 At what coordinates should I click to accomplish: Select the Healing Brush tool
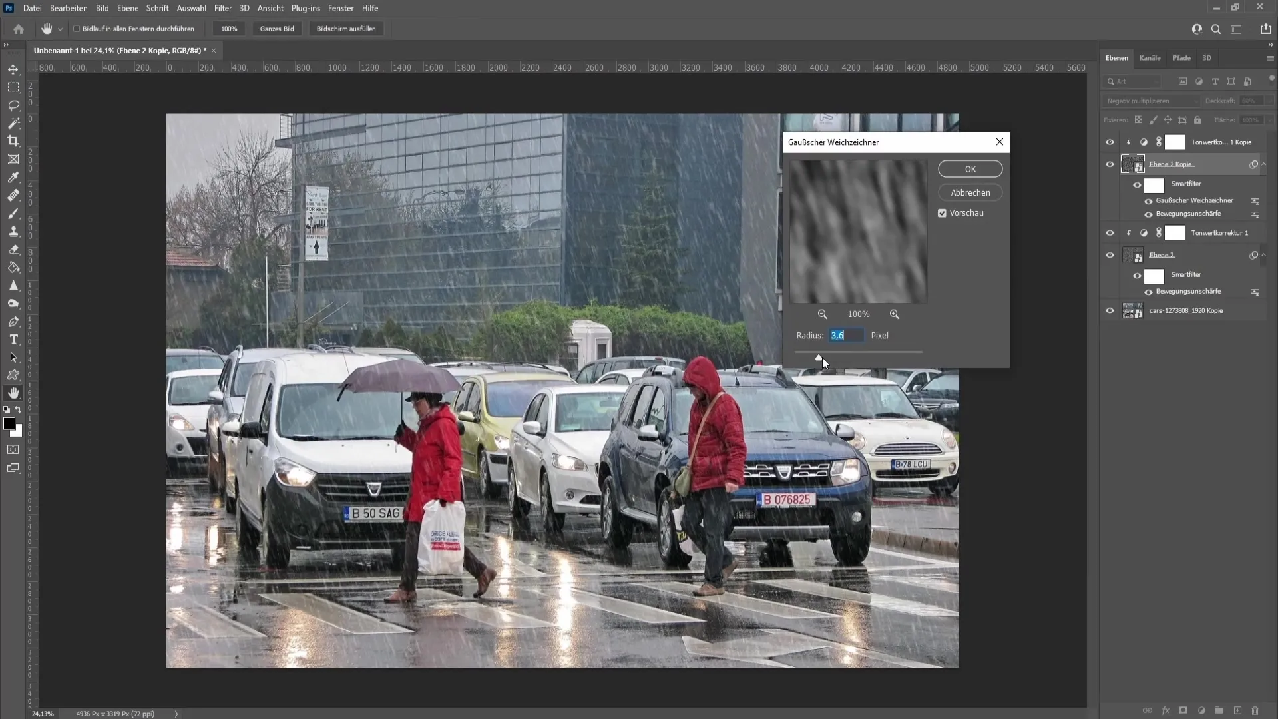click(x=13, y=195)
